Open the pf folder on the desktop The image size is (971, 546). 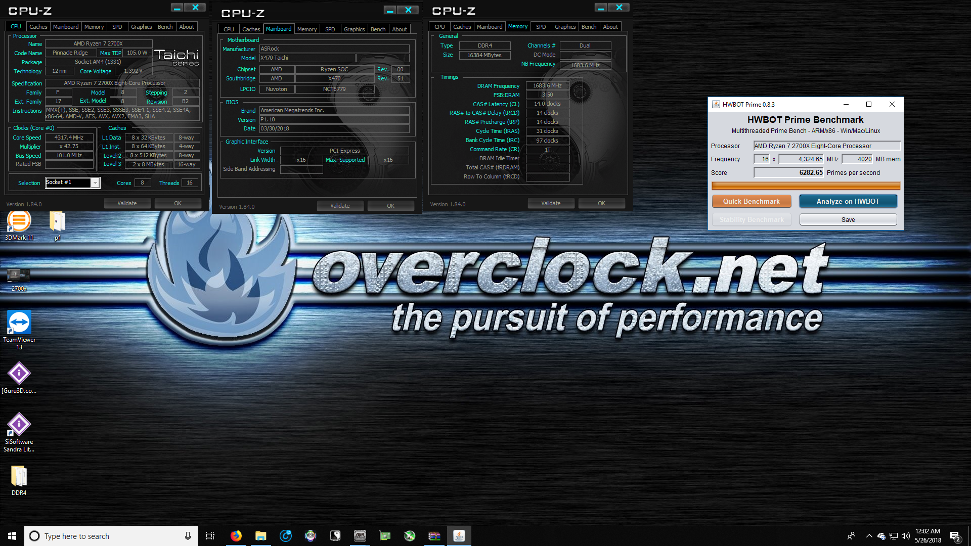(57, 225)
